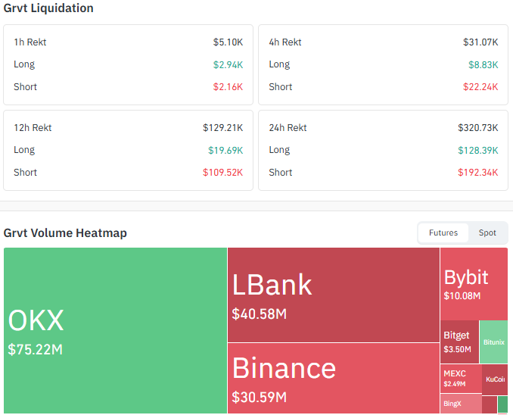Click the 24h Rekt total $320.73K
Screen dimensions: 513x415
pyautogui.click(x=478, y=128)
